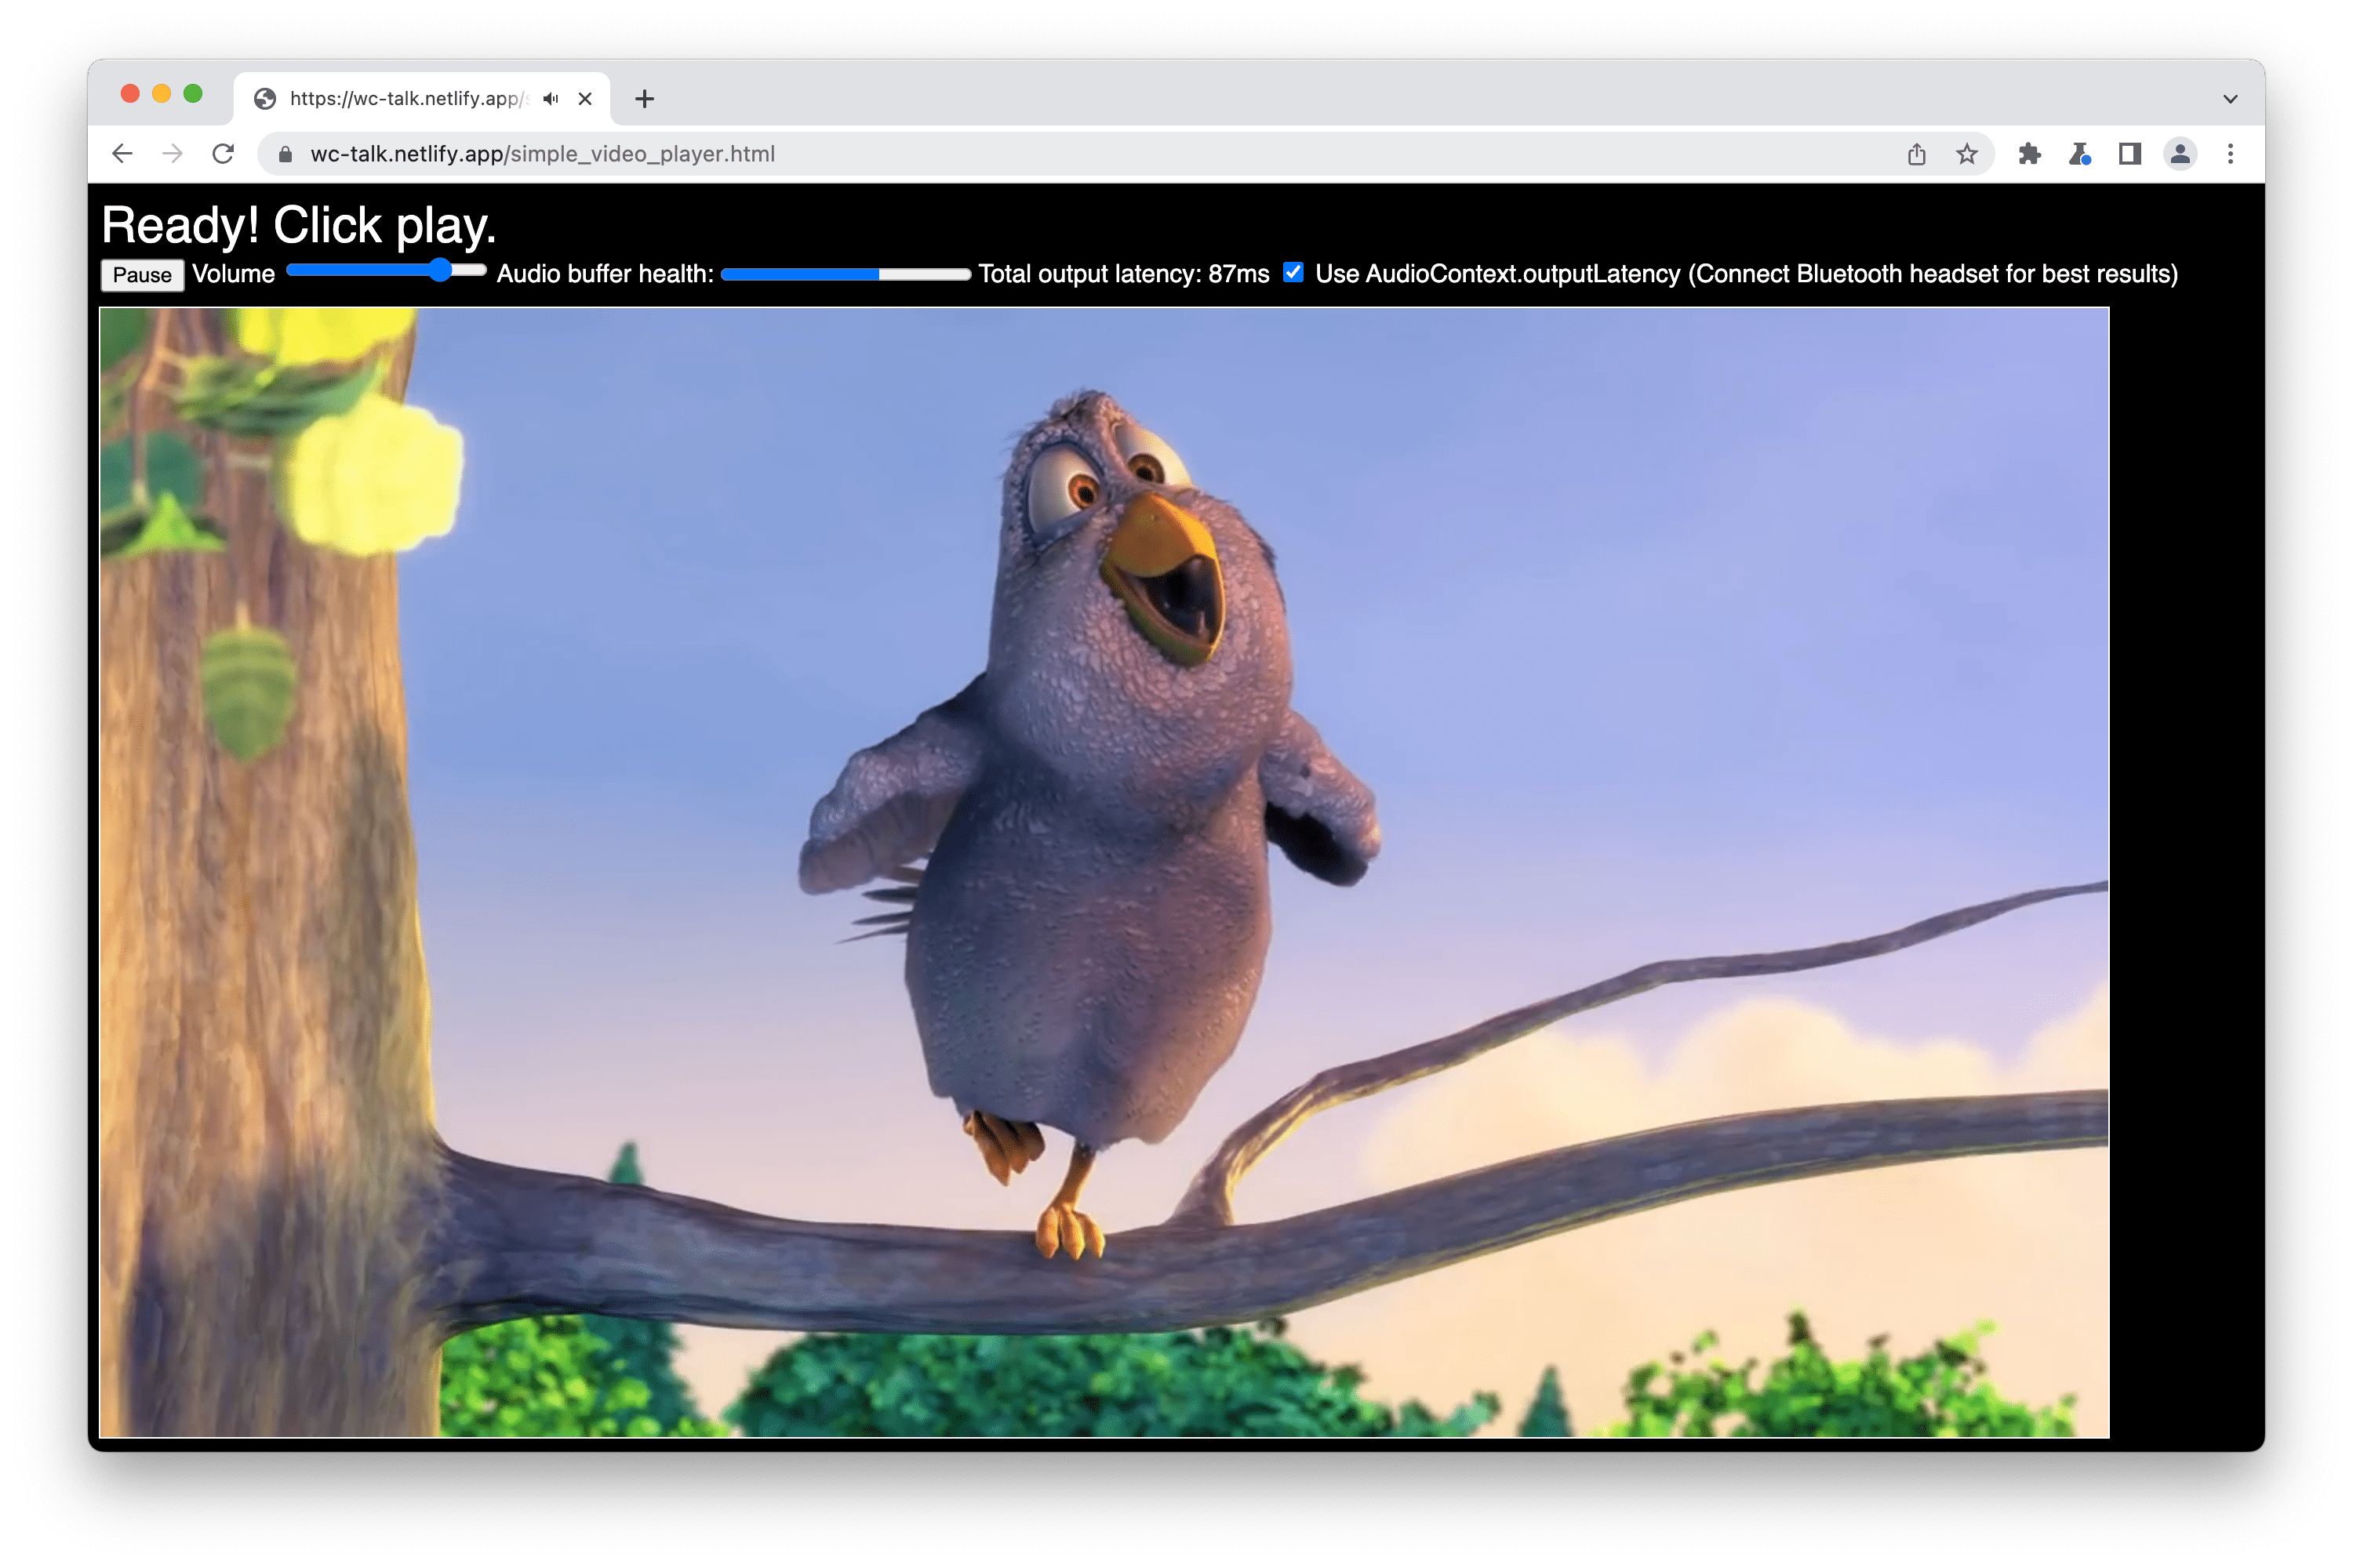The image size is (2353, 1568).
Task: Click the browser bookmark star icon
Action: point(1964,154)
